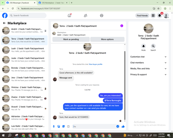Open the Chrome profile icon
The image size is (173, 138).
tap(165, 9)
